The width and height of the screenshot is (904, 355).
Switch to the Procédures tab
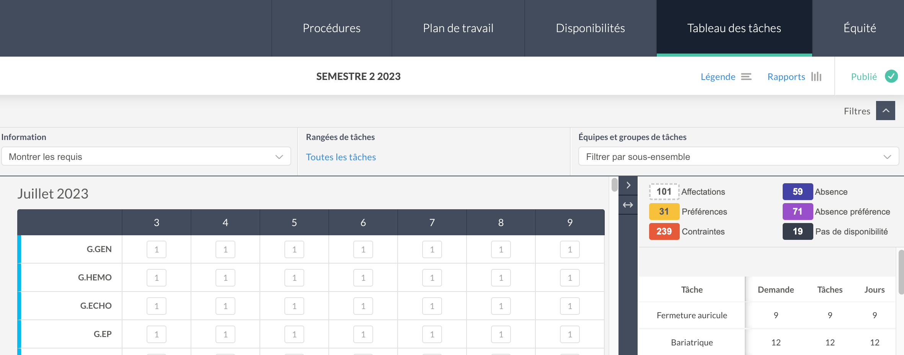point(331,28)
